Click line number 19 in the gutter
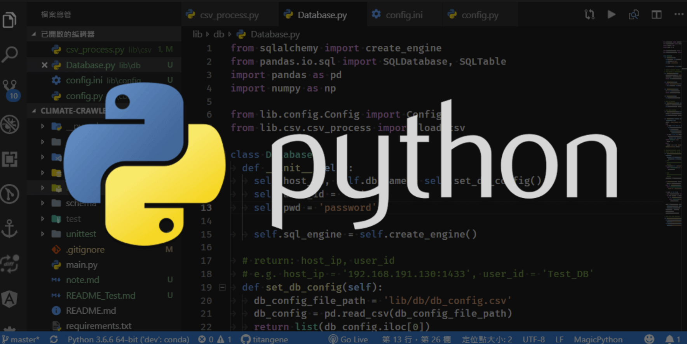Viewport: 687px width, 344px height. pyautogui.click(x=206, y=287)
